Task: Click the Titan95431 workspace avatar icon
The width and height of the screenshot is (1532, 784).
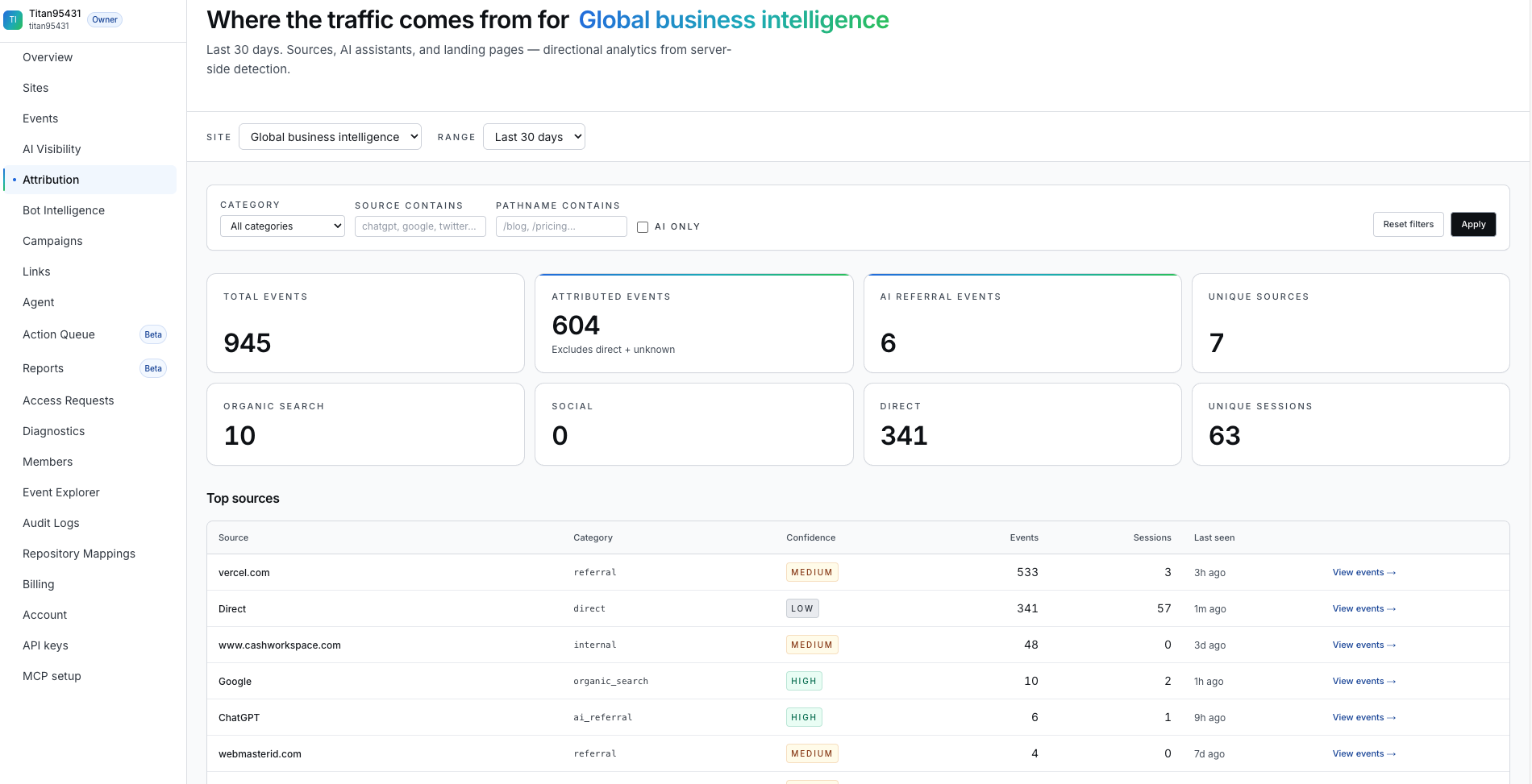Action: (x=13, y=19)
